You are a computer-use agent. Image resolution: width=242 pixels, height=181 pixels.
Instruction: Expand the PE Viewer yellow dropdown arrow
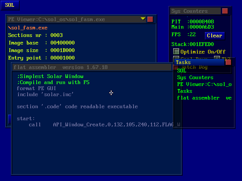coord(143,18)
